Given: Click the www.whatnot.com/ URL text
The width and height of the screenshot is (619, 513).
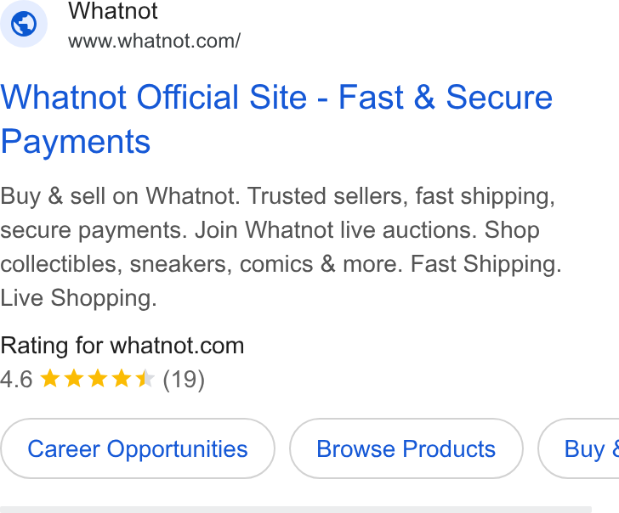Looking at the screenshot, I should tap(154, 41).
